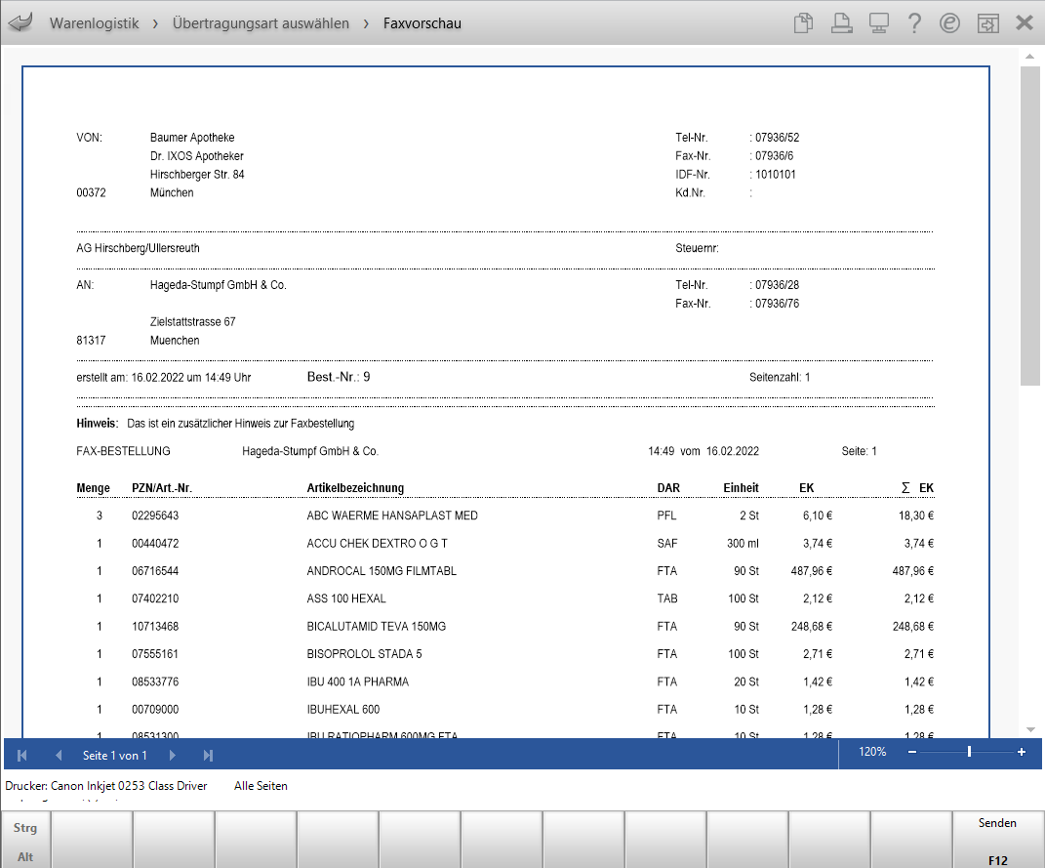This screenshot has height=868, width=1045.
Task: Jump to first page of preview
Action: (22, 756)
